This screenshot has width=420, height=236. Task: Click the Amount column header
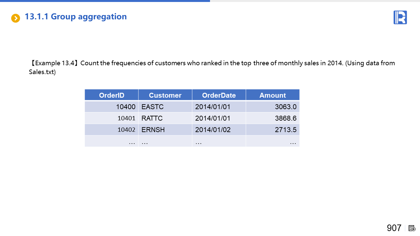272,95
